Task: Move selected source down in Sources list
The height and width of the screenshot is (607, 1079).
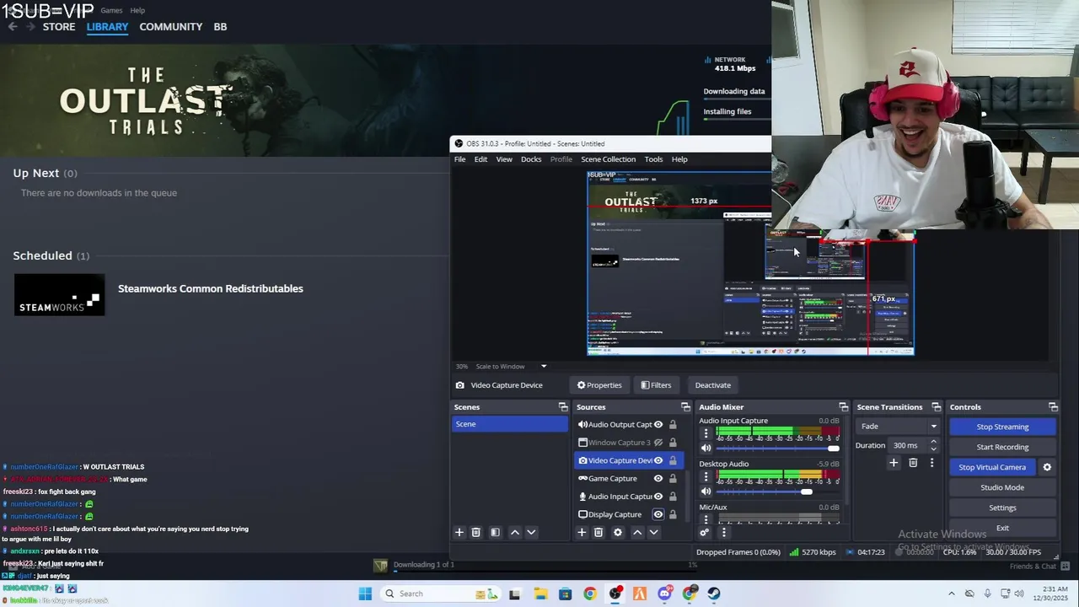Action: pyautogui.click(x=653, y=532)
